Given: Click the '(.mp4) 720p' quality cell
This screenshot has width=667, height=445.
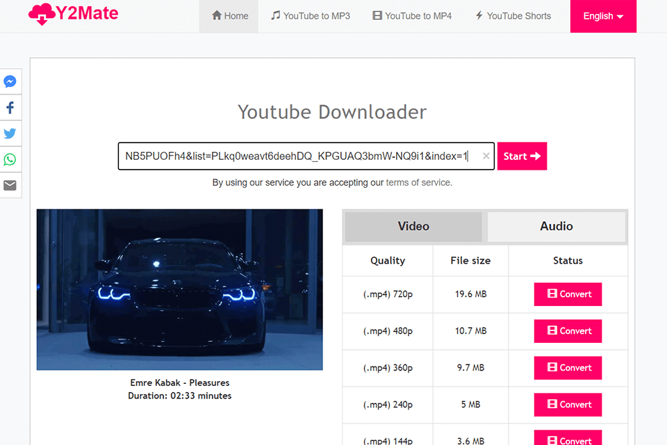Looking at the screenshot, I should coord(388,294).
